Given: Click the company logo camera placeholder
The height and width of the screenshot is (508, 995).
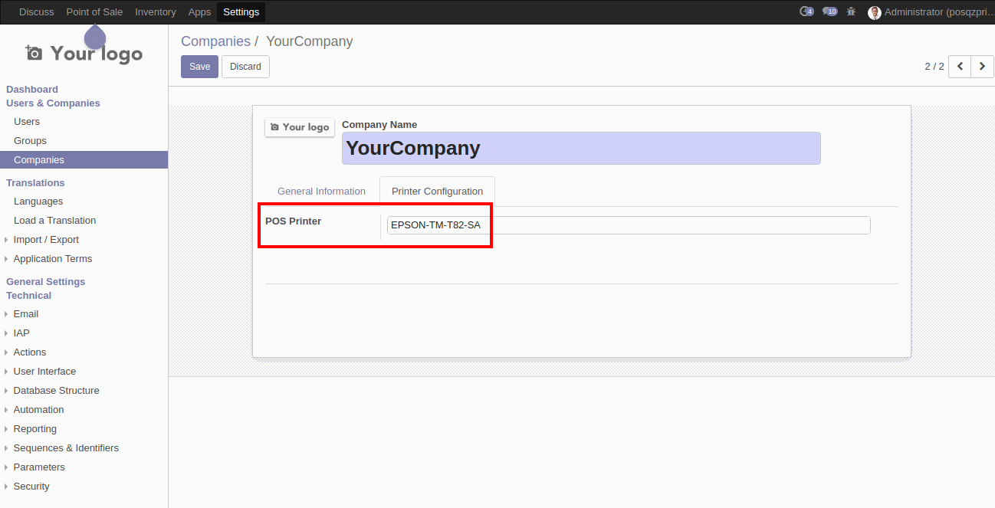Looking at the screenshot, I should (300, 127).
